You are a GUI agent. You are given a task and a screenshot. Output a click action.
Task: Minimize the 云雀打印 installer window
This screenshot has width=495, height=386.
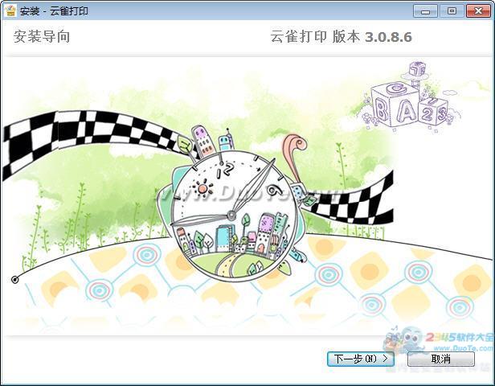pos(426,10)
